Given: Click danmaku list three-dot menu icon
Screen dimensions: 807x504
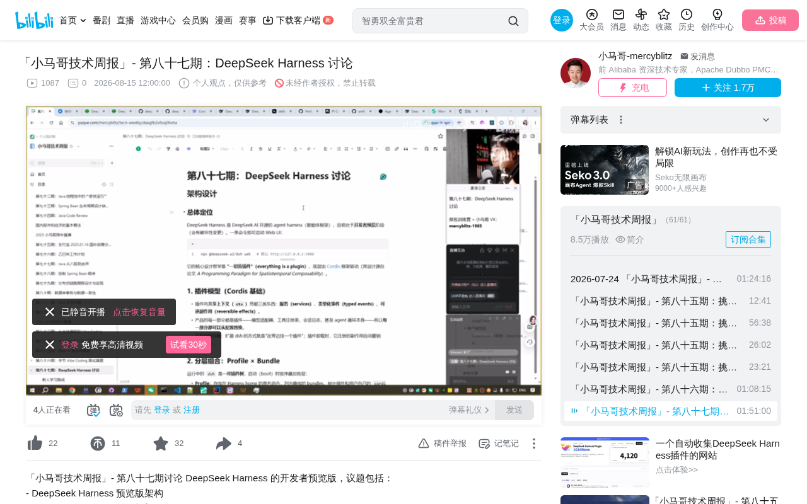Looking at the screenshot, I should coord(621,120).
